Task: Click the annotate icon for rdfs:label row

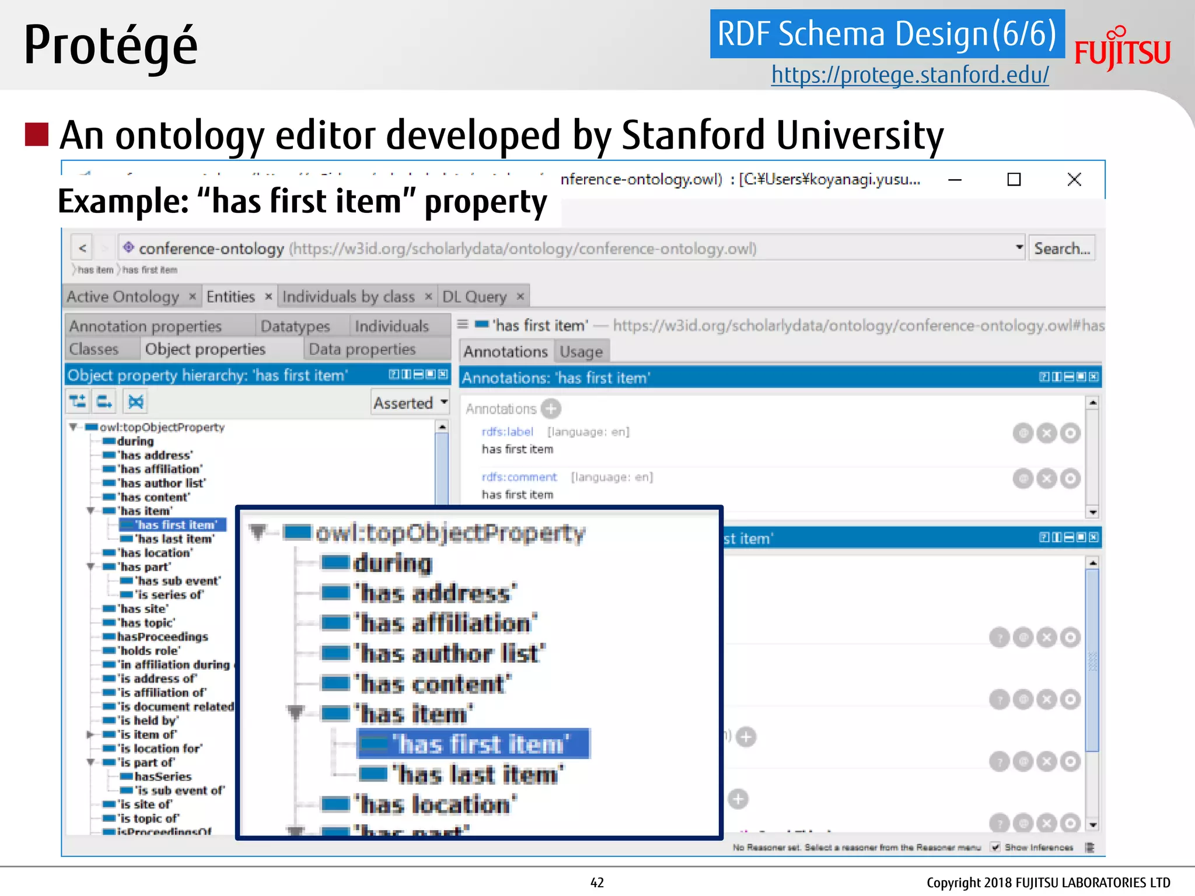Action: [1023, 433]
